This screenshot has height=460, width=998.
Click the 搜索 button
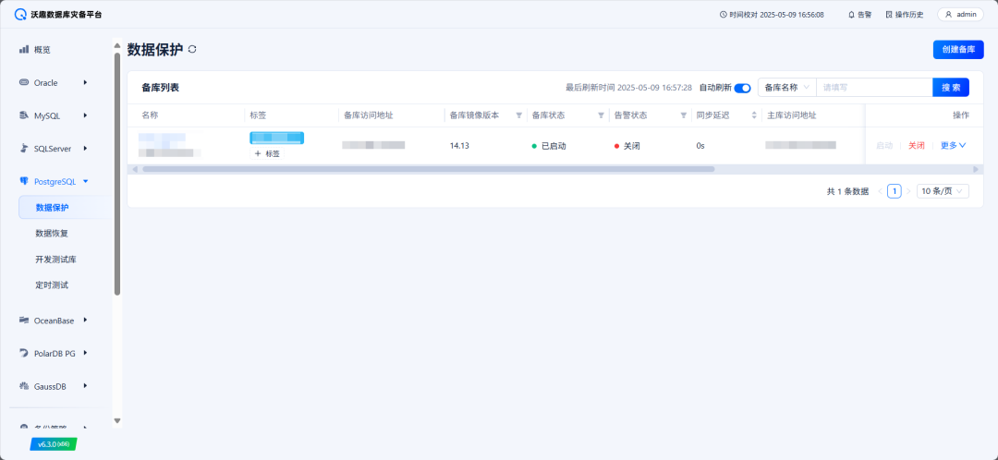pyautogui.click(x=951, y=88)
